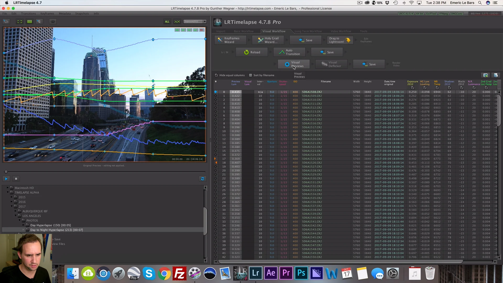503x283 pixels.
Task: Click the folder tree vertical scrollbar
Action: [x=205, y=221]
